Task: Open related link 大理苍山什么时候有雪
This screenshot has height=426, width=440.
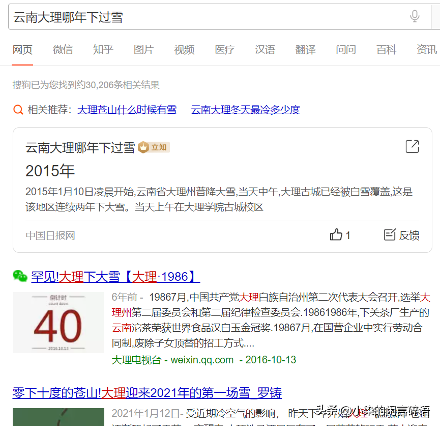Action: [x=127, y=110]
